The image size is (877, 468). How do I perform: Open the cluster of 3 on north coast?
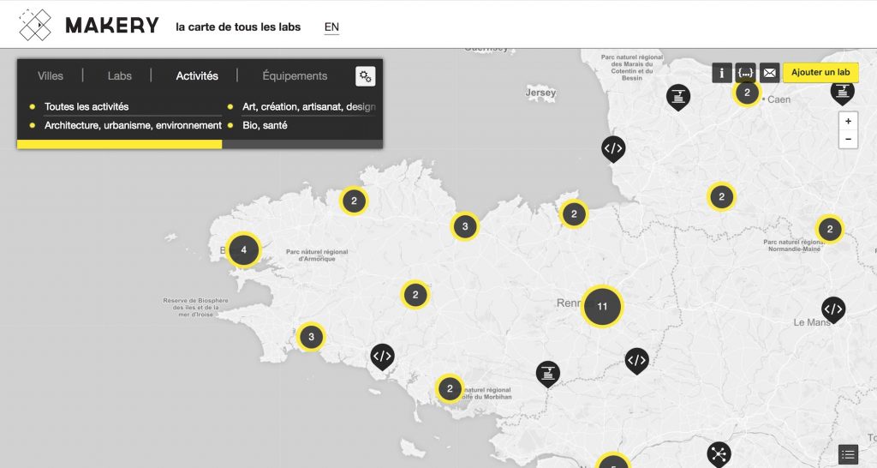(x=465, y=227)
